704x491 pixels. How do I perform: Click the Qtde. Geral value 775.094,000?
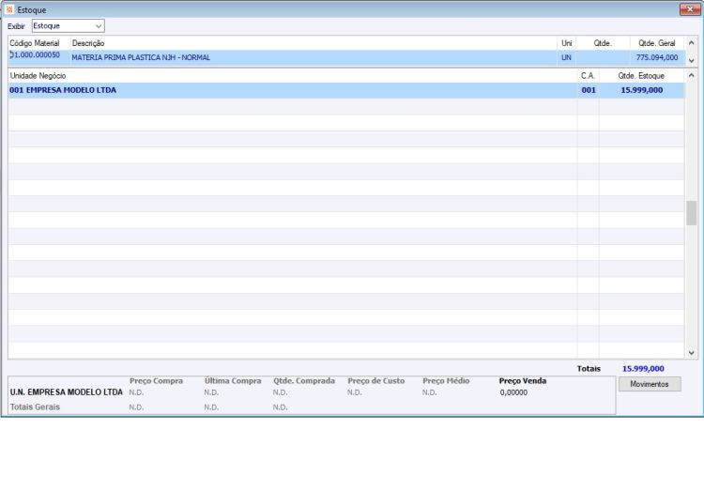[x=657, y=57]
